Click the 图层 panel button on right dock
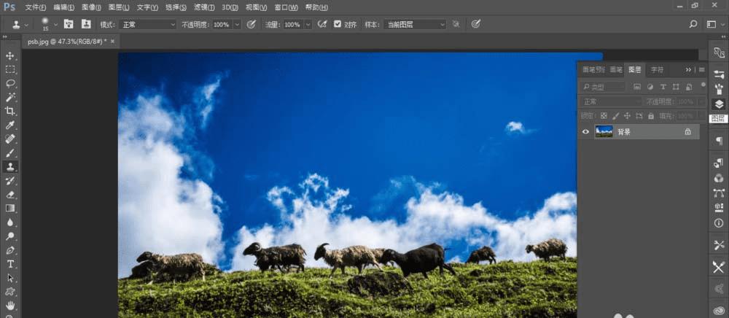 tap(719, 104)
